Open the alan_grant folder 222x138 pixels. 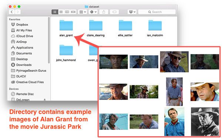tap(66, 25)
